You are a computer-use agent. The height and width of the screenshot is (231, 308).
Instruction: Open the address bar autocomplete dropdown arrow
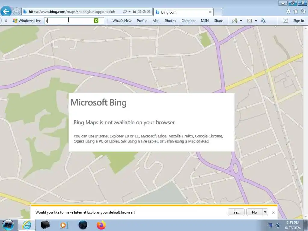point(129,12)
